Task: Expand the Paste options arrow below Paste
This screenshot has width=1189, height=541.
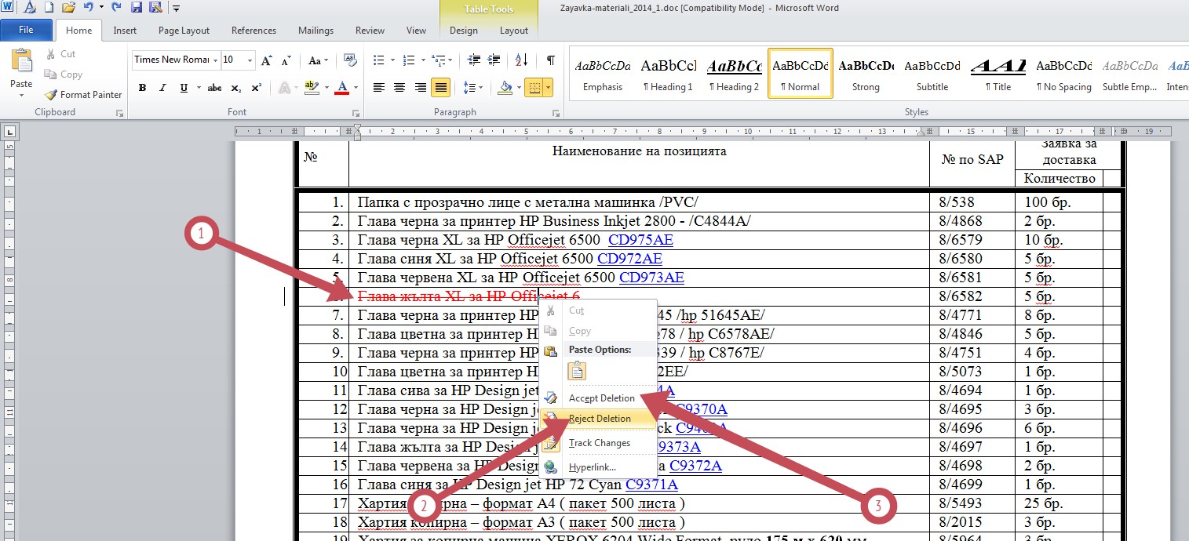Action: click(x=21, y=96)
